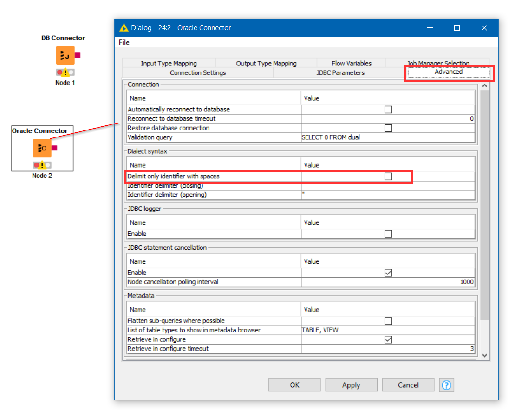Click the scrollbar up arrow

tap(484, 86)
